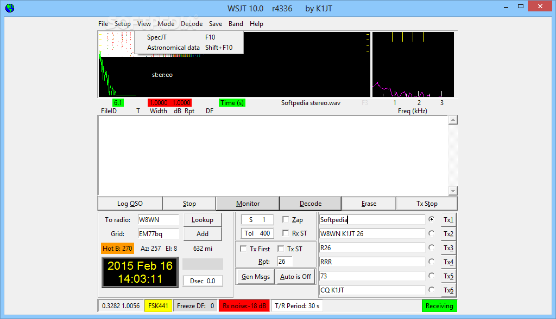This screenshot has width=556, height=319.
Task: Open the File menu
Action: click(x=103, y=24)
